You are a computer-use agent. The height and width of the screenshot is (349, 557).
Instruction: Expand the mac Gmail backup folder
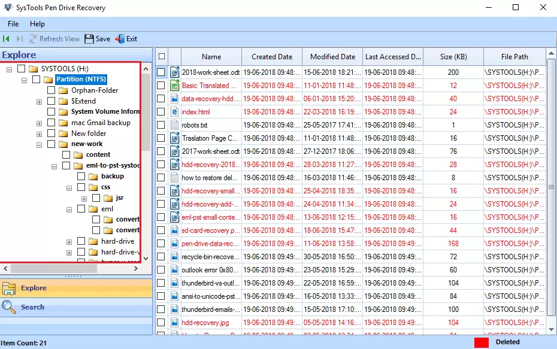point(39,123)
